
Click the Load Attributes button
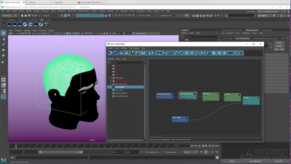coord(255,161)
